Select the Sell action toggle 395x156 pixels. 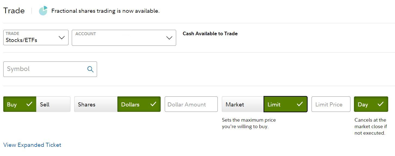53,104
